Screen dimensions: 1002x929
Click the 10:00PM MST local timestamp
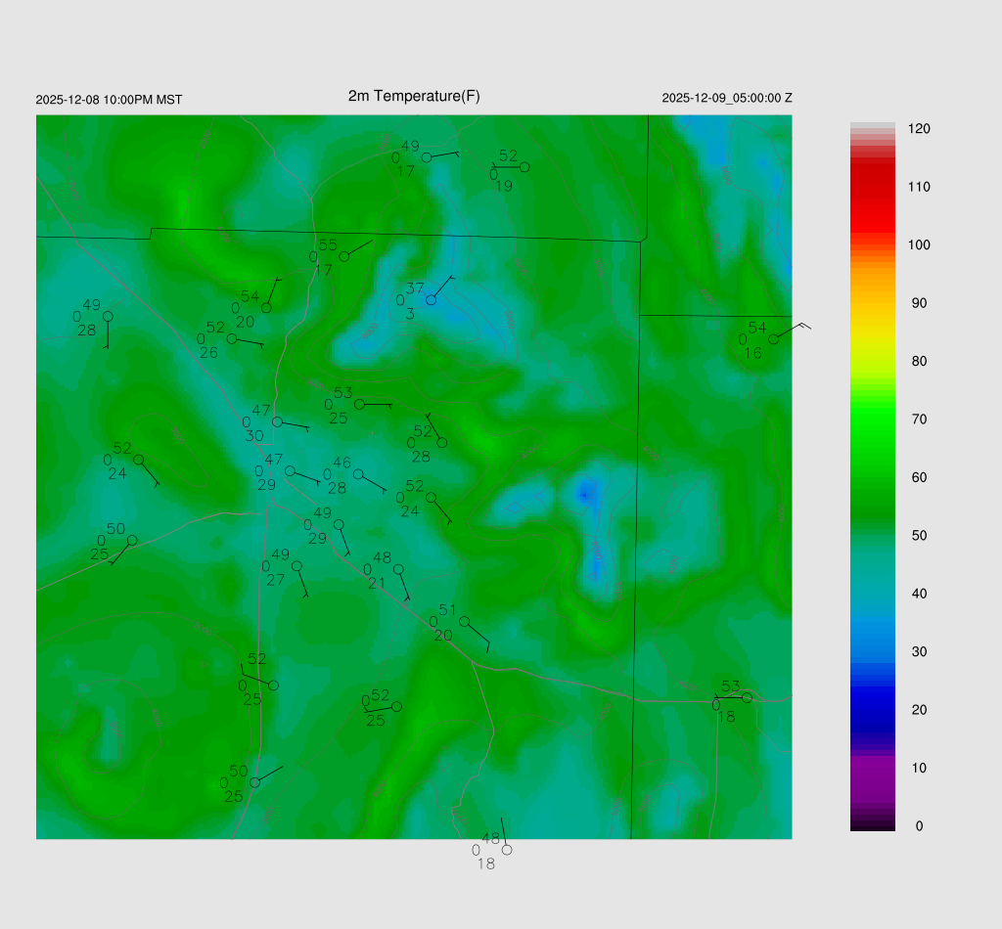tap(109, 100)
